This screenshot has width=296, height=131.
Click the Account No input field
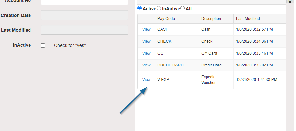tap(85, 2)
